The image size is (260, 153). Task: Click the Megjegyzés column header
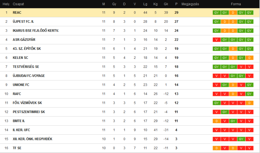(190, 4)
